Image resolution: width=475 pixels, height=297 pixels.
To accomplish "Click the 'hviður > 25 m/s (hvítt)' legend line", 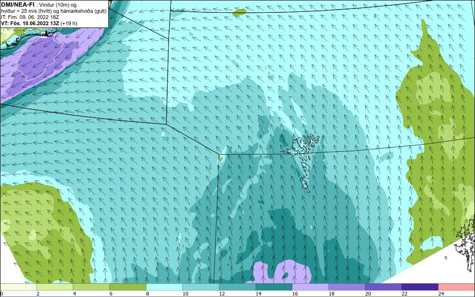I will pyautogui.click(x=53, y=11).
